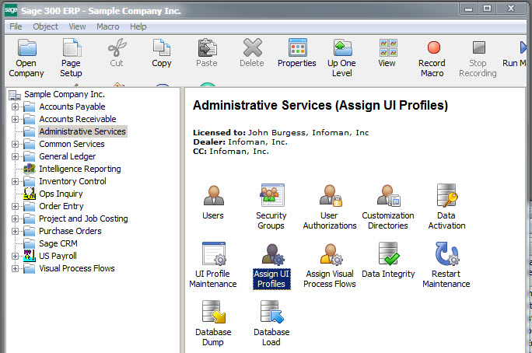Open Security Groups icon

click(271, 207)
